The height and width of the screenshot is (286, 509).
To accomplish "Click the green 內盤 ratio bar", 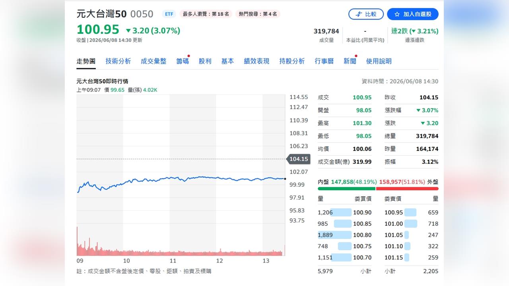I will 347,189.
